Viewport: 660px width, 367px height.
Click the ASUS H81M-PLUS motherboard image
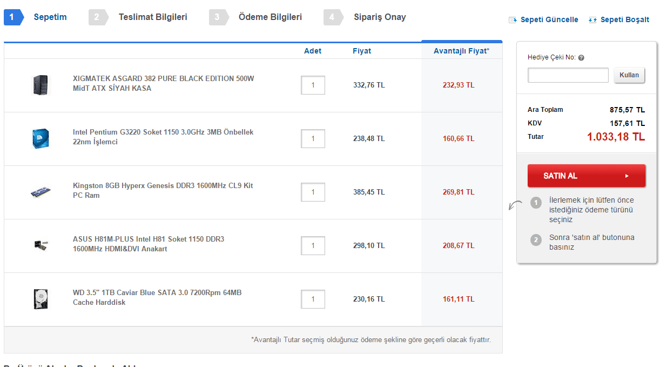(x=41, y=245)
